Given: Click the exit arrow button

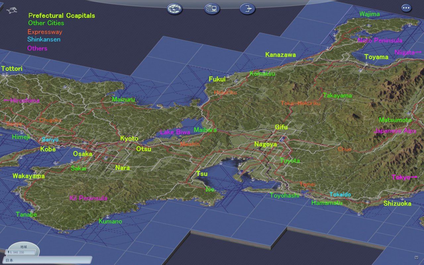Looking at the screenshot, I should [x=247, y=9].
